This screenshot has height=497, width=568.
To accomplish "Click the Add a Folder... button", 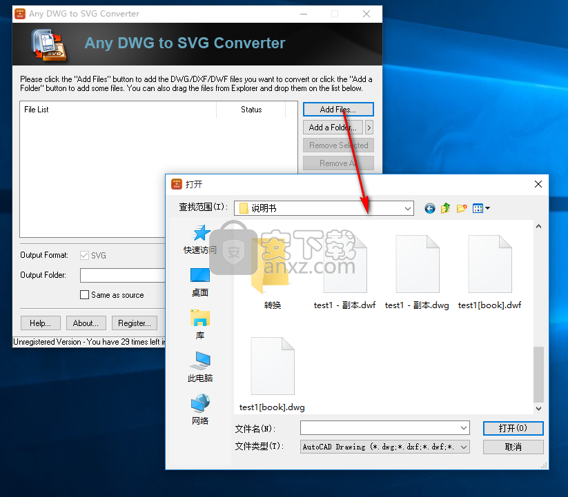I will click(333, 128).
